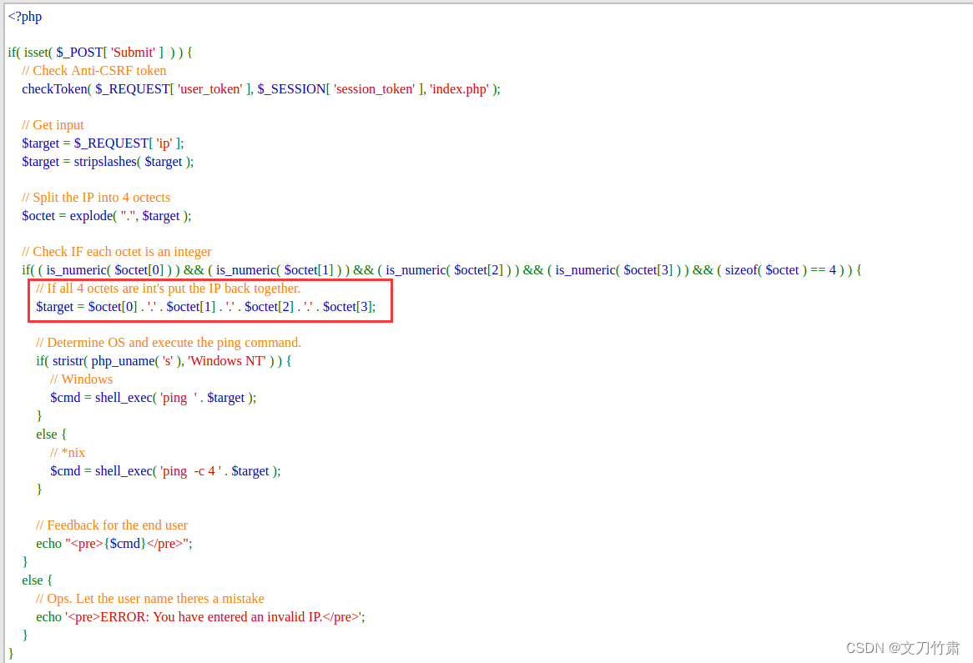Click the '// Windows' comment
This screenshot has height=663, width=973.
pyautogui.click(x=81, y=379)
